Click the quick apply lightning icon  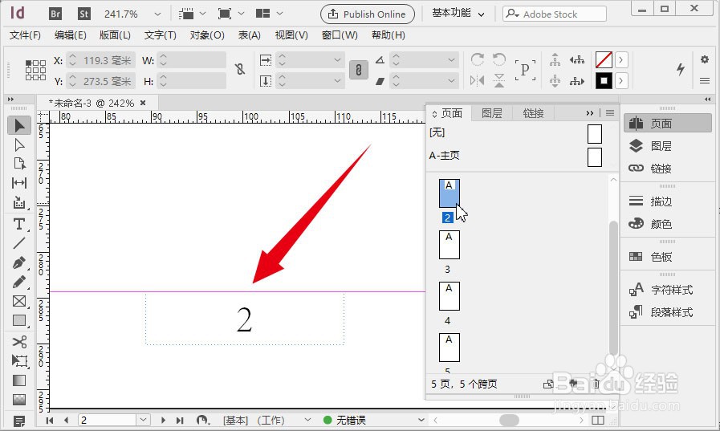[681, 69]
